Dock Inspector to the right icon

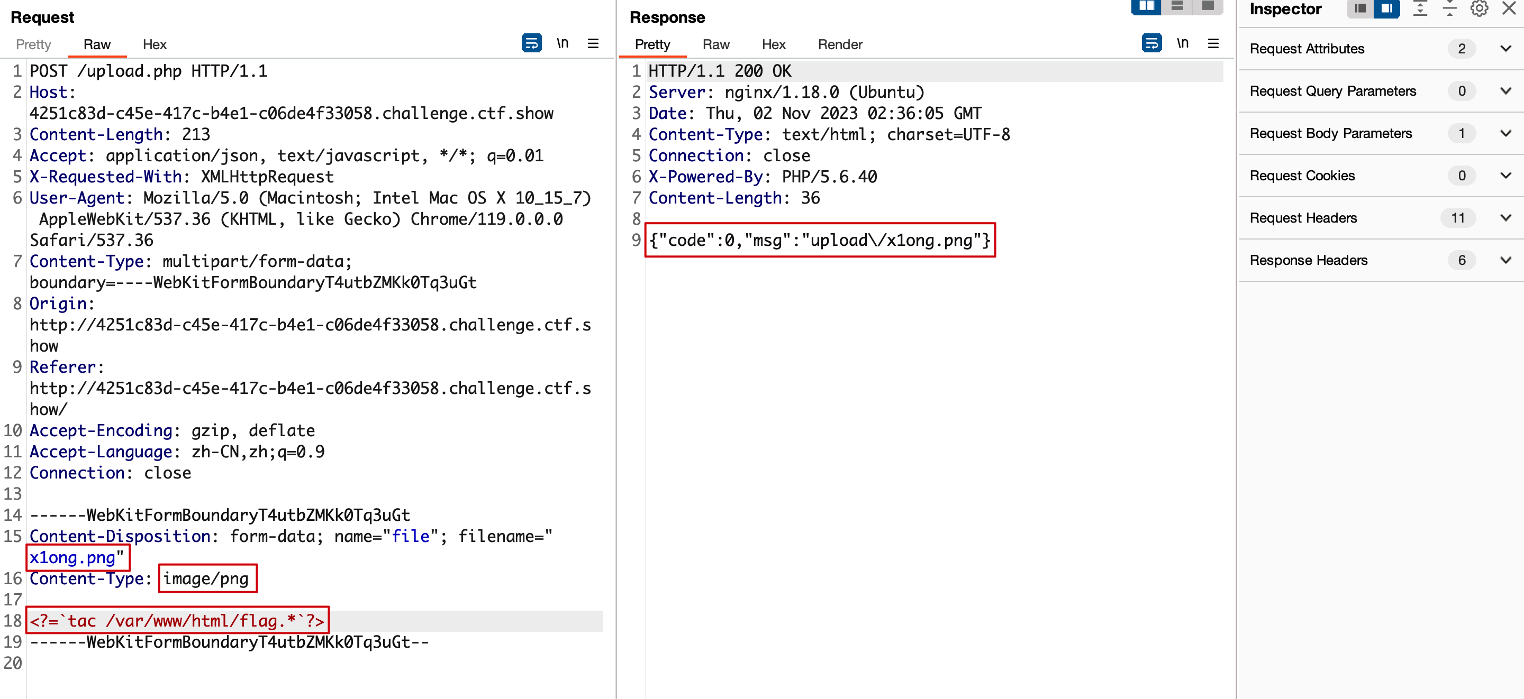click(1386, 8)
